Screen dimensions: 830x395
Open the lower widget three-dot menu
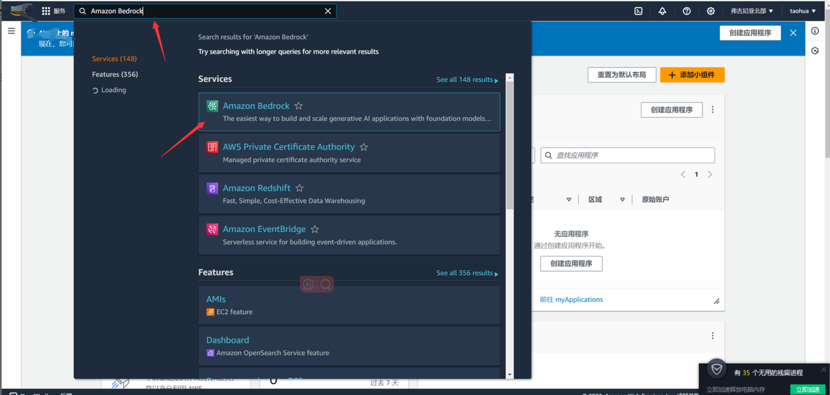click(713, 336)
